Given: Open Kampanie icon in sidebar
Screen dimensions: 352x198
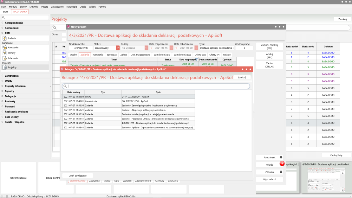Looking at the screenshot, I should (4, 47).
